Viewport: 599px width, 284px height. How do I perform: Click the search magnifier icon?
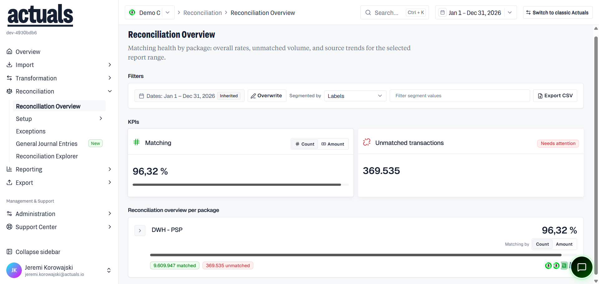pyautogui.click(x=368, y=13)
